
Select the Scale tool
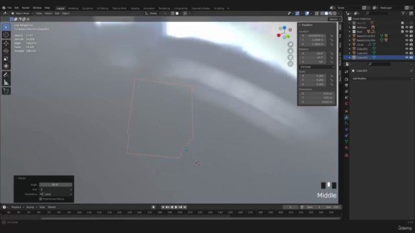pyautogui.click(x=6, y=59)
